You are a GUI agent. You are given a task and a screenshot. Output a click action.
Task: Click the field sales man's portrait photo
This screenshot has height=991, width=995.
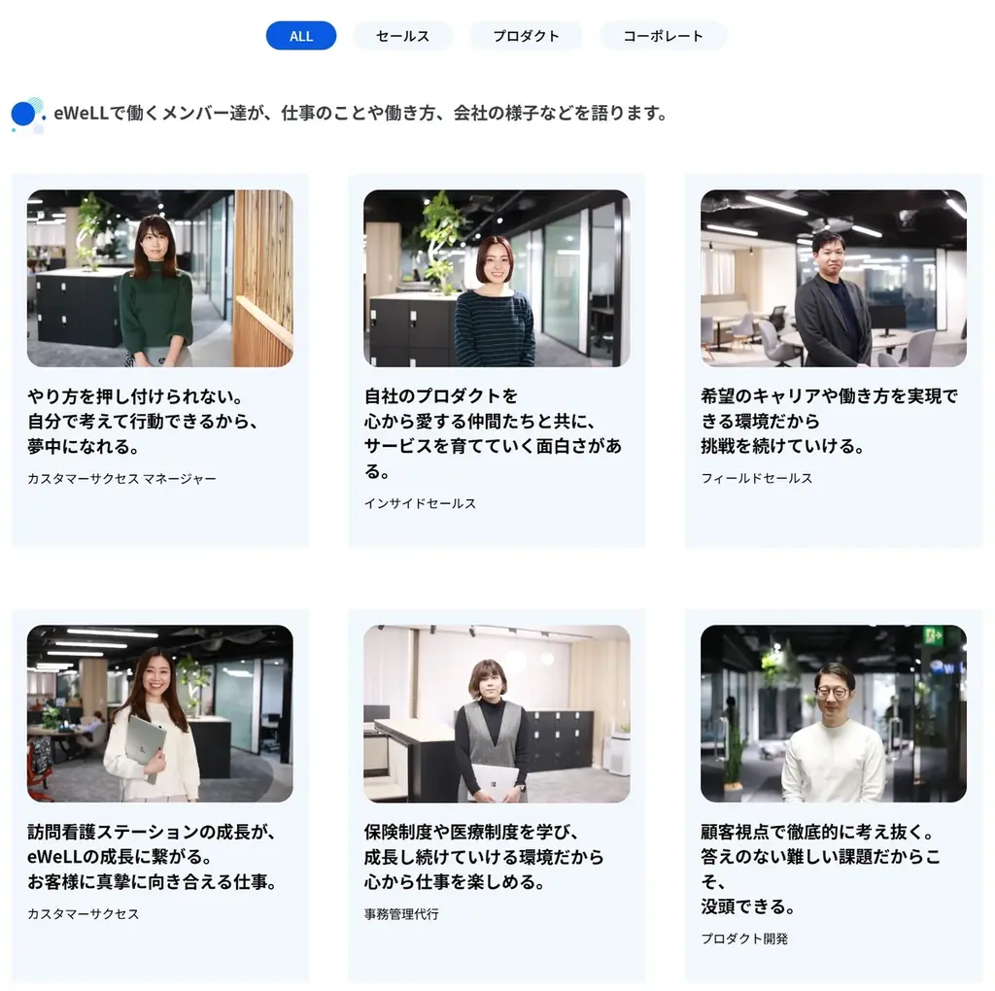(x=833, y=278)
